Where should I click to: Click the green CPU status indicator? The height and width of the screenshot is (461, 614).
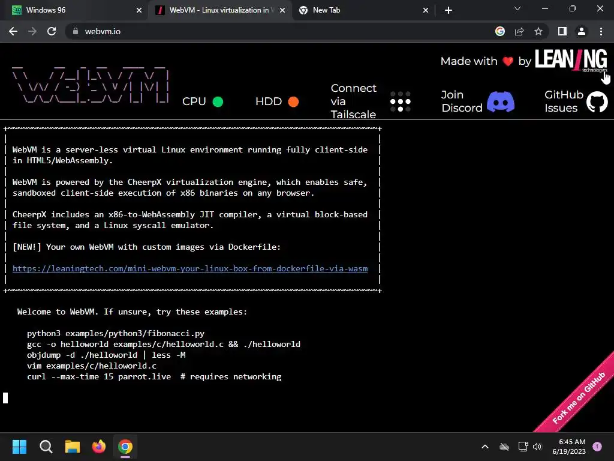218,101
